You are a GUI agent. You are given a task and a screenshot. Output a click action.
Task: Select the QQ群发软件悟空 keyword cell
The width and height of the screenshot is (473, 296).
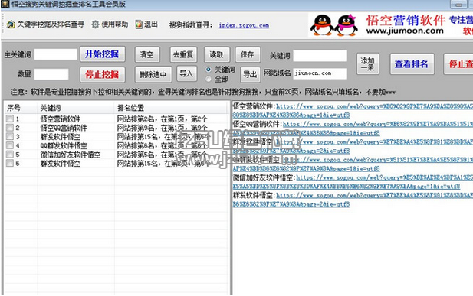(x=64, y=146)
